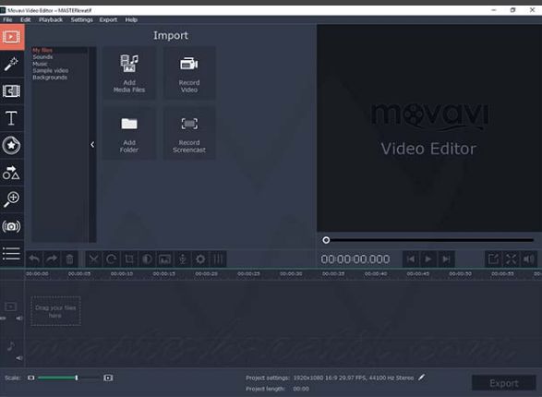The width and height of the screenshot is (542, 397).
Task: Click the picture overlay tool icon
Action: pyautogui.click(x=165, y=259)
